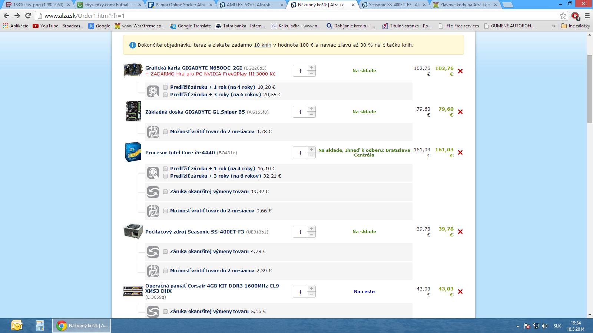
Task: Check instant replacement warranty for processor 19,32 €
Action: click(165, 192)
